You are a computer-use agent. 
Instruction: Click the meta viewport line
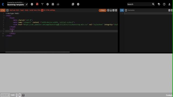(44, 22)
